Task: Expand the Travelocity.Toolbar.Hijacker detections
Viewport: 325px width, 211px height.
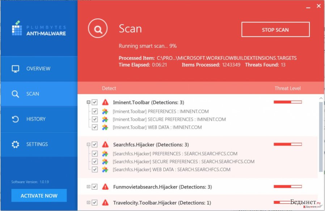Action: [x=89, y=202]
